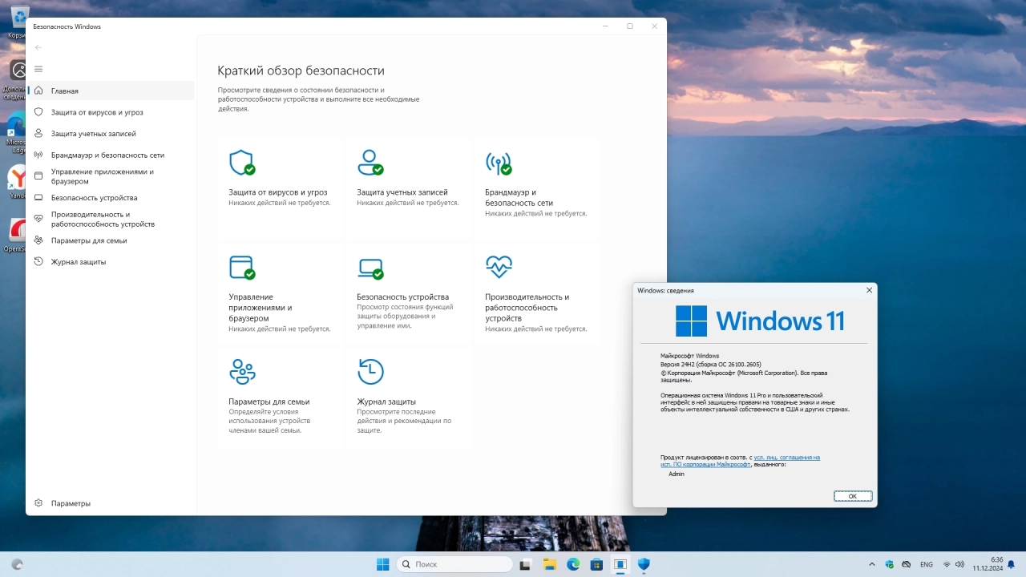Open the clock showing 6:36 11.12.2024
Viewport: 1026px width, 577px height.
[988, 564]
